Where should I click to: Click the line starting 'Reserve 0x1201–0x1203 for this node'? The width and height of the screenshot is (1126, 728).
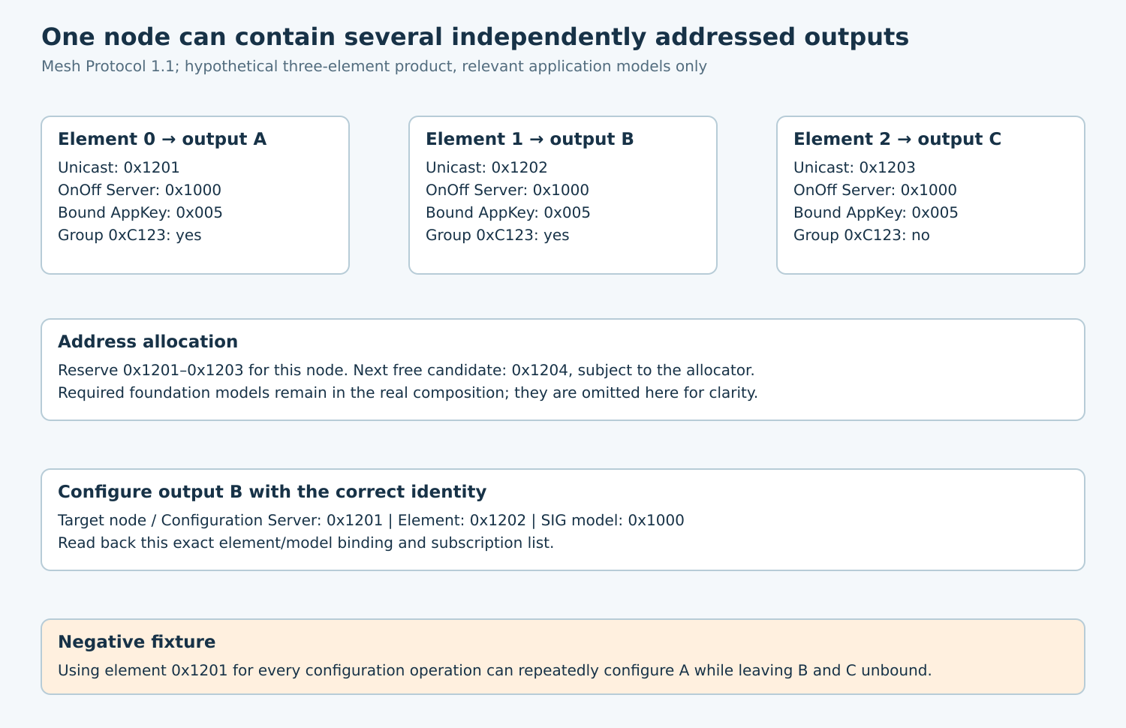[x=406, y=370]
